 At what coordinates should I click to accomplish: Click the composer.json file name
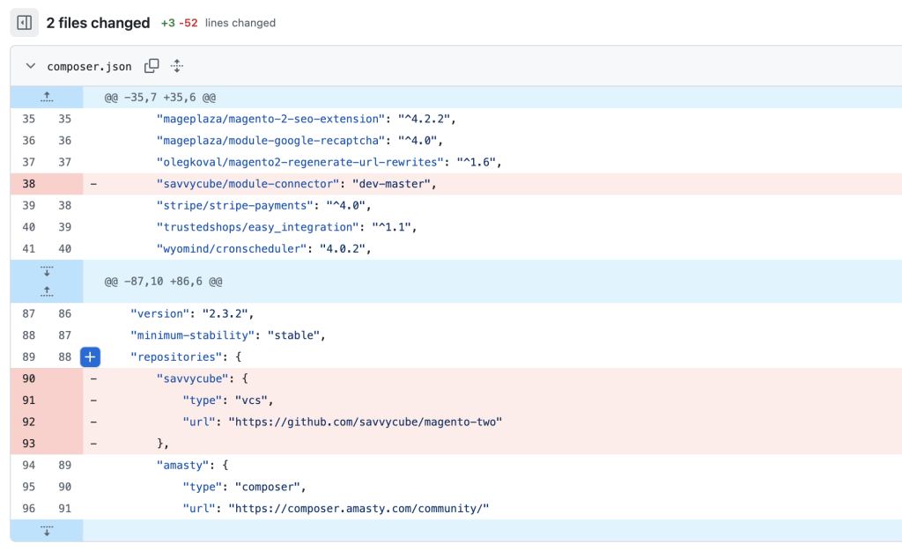(x=89, y=66)
